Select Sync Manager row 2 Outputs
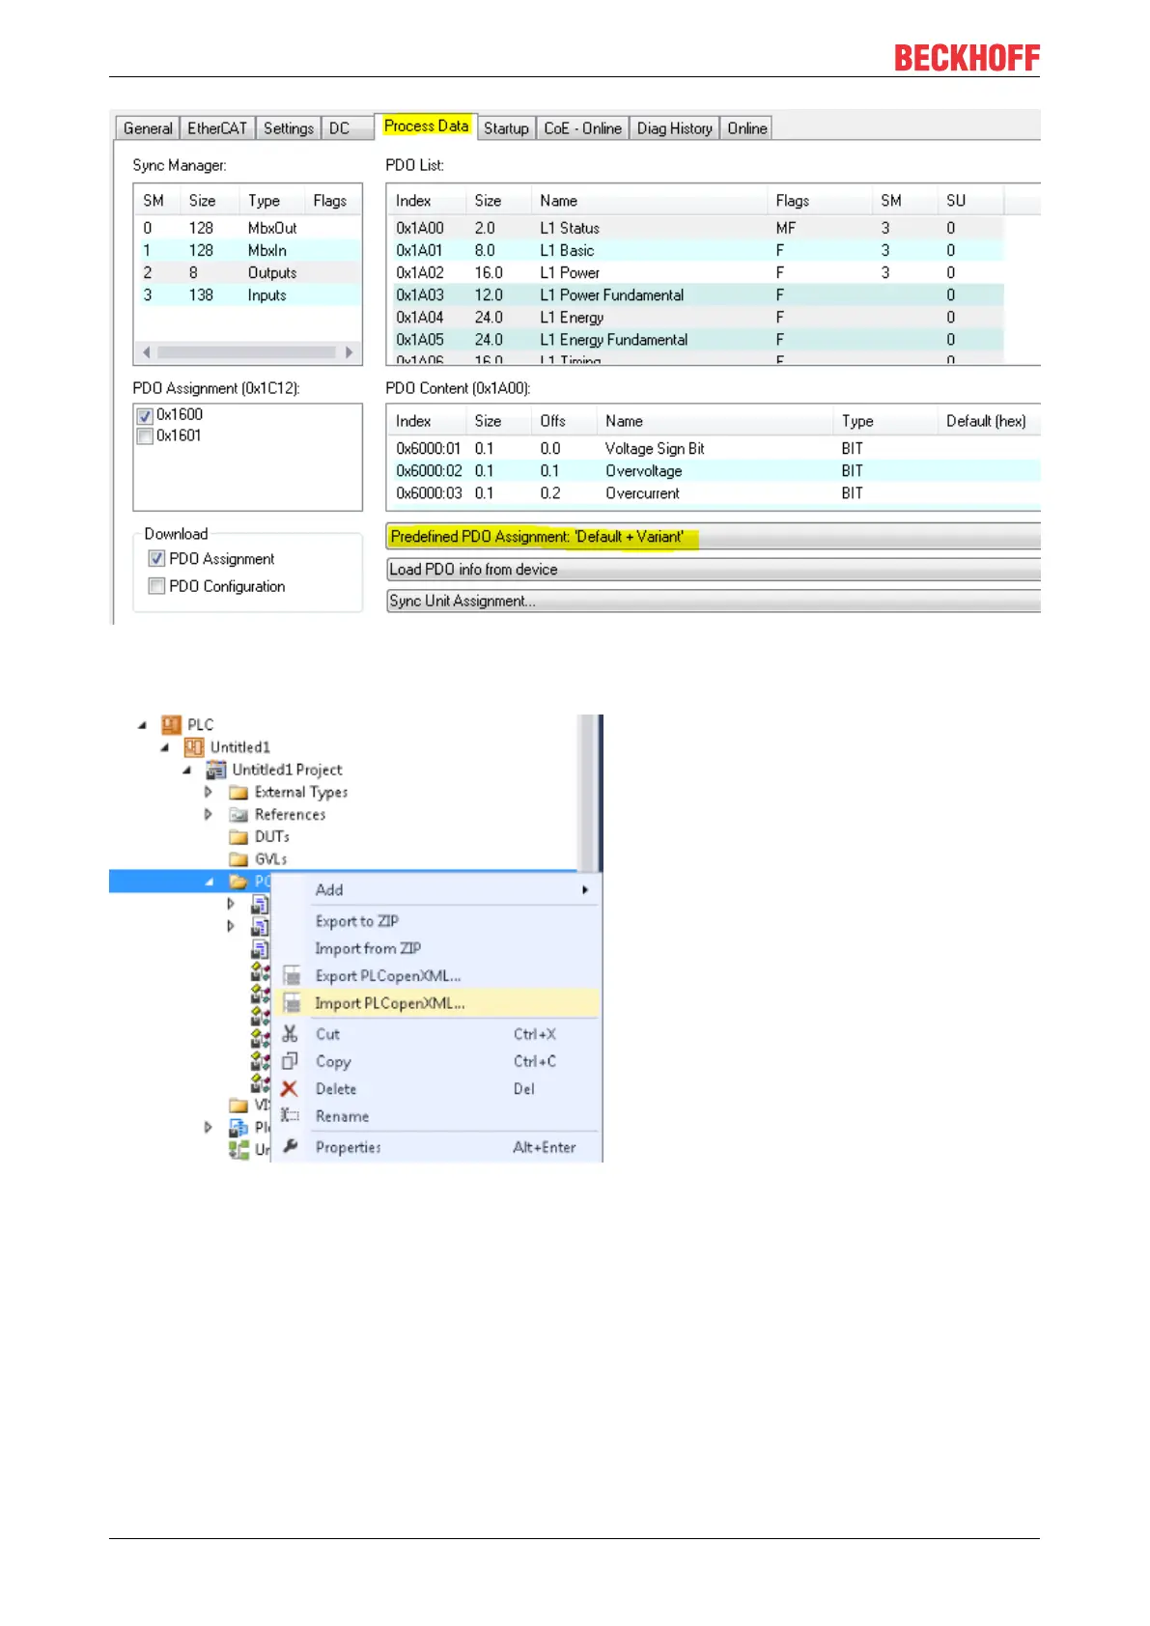 point(247,273)
